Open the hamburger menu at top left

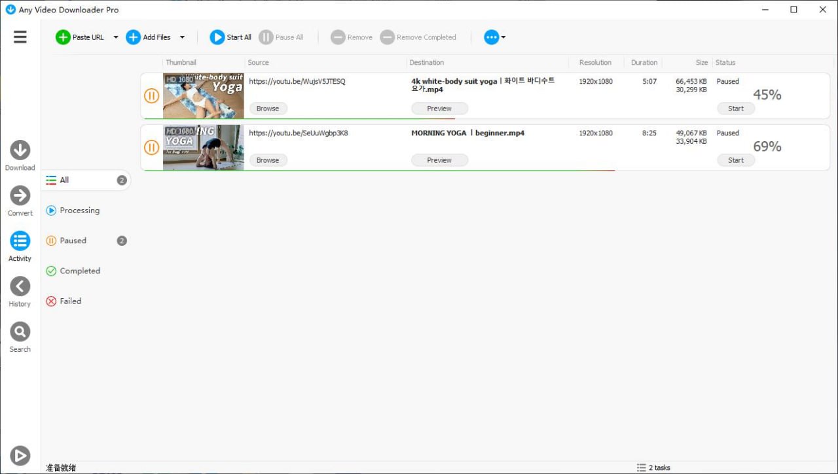pyautogui.click(x=20, y=37)
